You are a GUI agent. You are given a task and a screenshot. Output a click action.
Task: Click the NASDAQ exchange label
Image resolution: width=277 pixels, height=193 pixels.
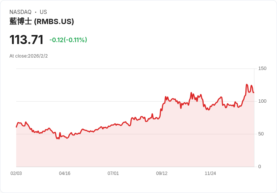[x=20, y=12]
